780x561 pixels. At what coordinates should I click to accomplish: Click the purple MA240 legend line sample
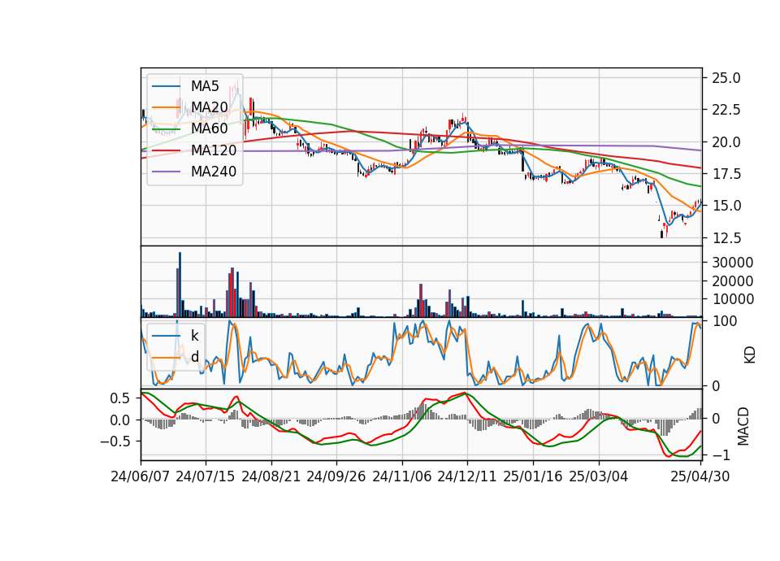pos(166,172)
